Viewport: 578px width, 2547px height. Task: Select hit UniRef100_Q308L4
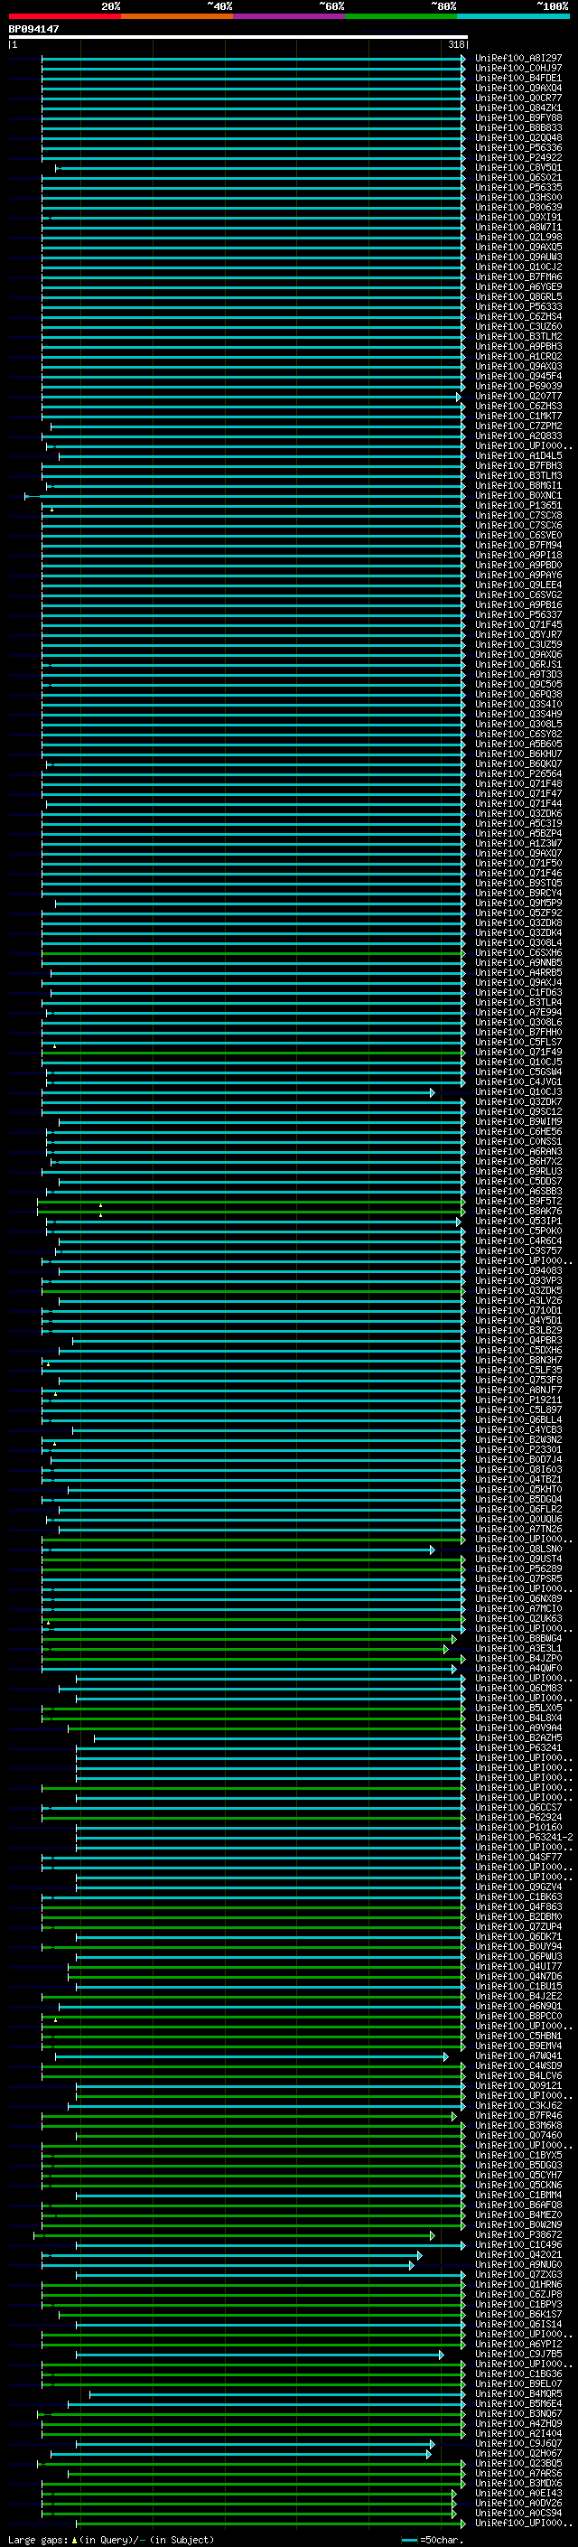(x=517, y=942)
